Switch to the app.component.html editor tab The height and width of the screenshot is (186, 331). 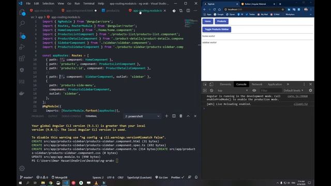point(79,10)
